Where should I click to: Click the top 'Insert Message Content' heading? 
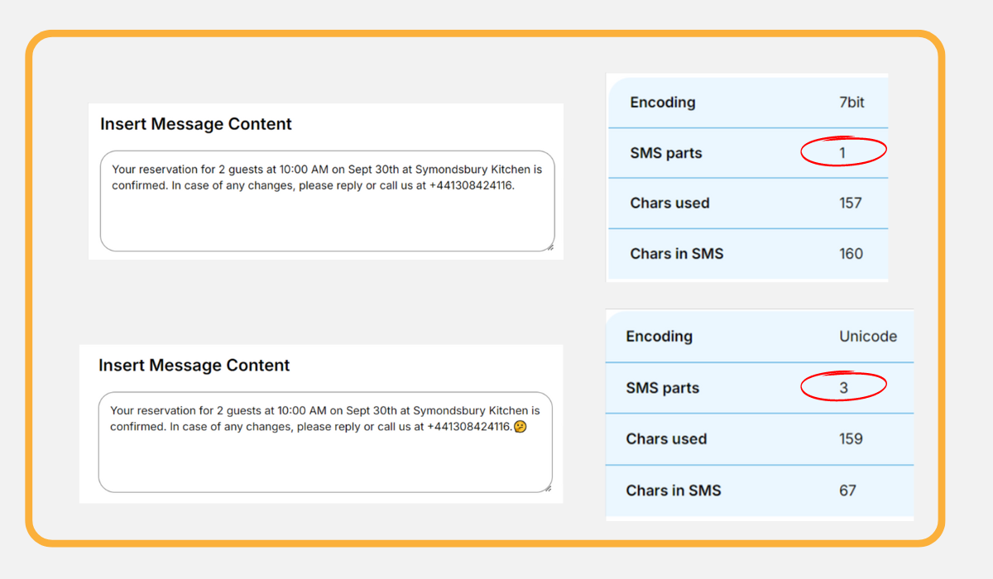click(196, 124)
